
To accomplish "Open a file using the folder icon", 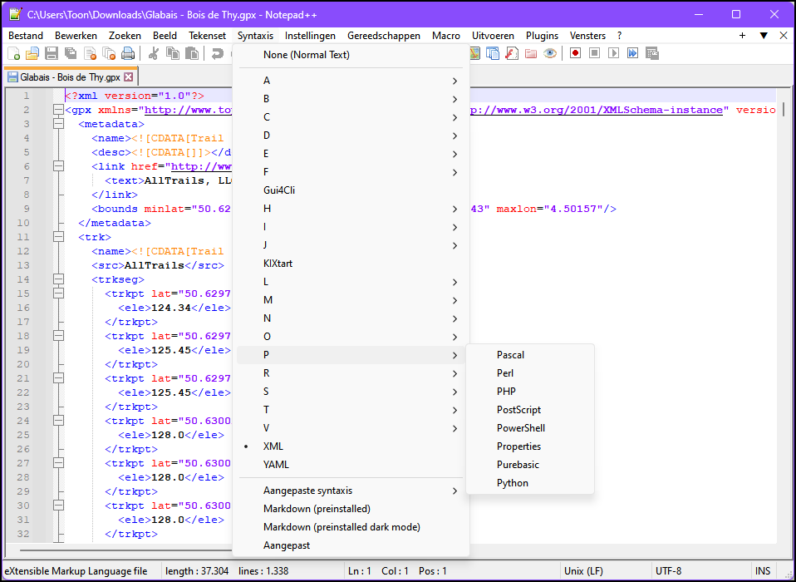I will (x=32, y=54).
